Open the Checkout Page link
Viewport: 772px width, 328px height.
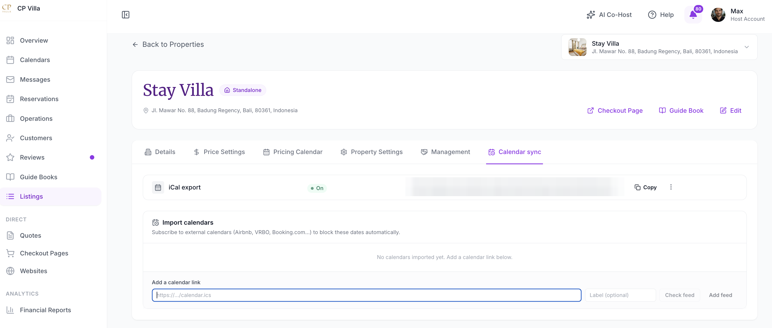coord(615,111)
